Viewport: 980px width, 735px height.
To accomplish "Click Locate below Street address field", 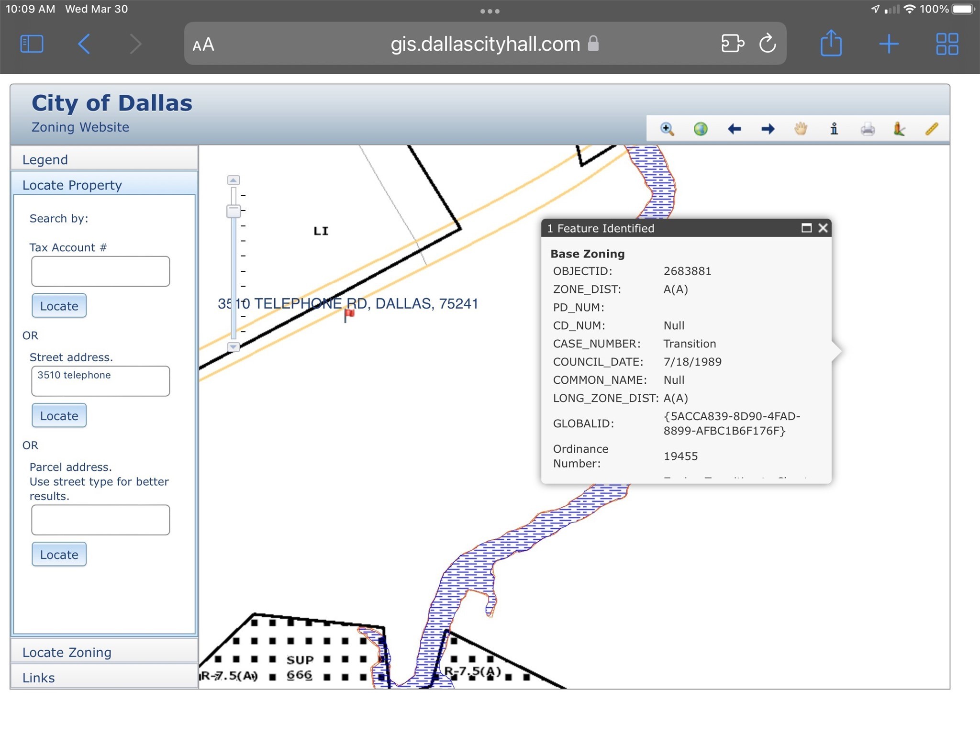I will pyautogui.click(x=59, y=416).
